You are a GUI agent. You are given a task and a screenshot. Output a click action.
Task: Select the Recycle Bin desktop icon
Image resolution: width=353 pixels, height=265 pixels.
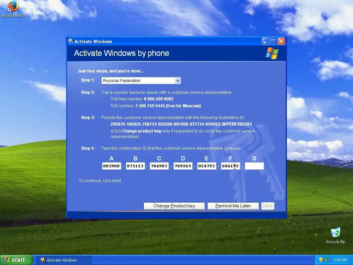pos(336,235)
